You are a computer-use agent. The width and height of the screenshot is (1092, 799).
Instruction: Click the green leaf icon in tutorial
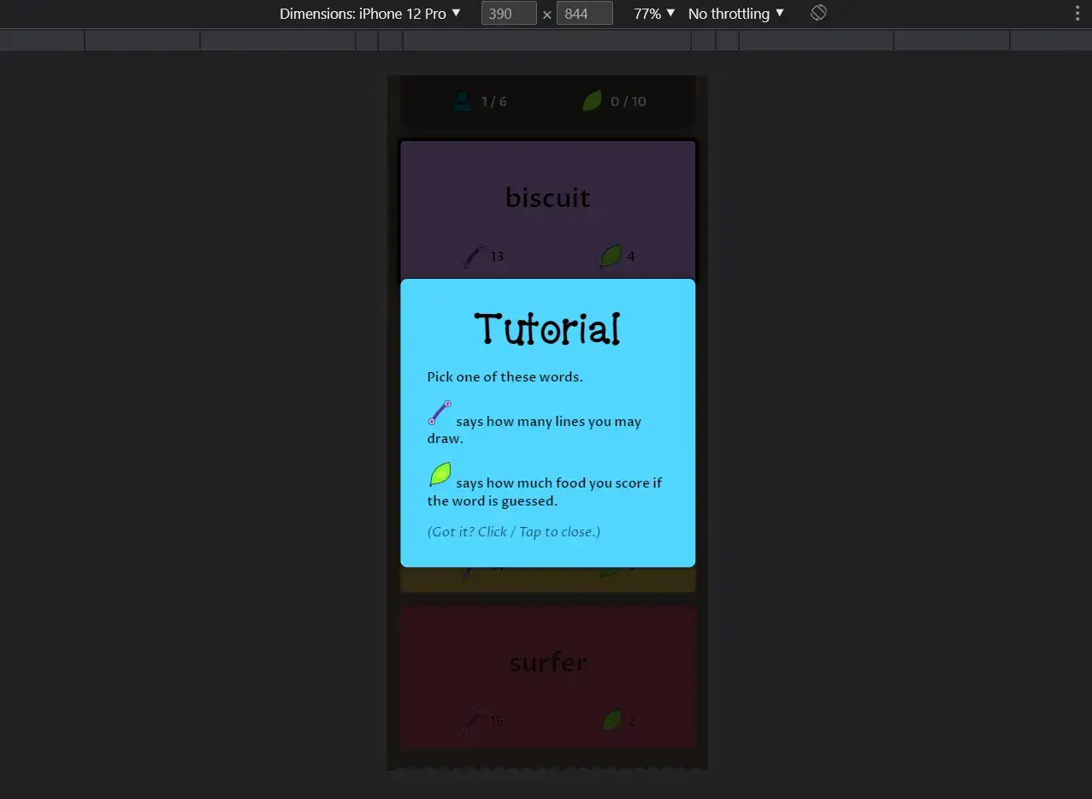tap(440, 475)
